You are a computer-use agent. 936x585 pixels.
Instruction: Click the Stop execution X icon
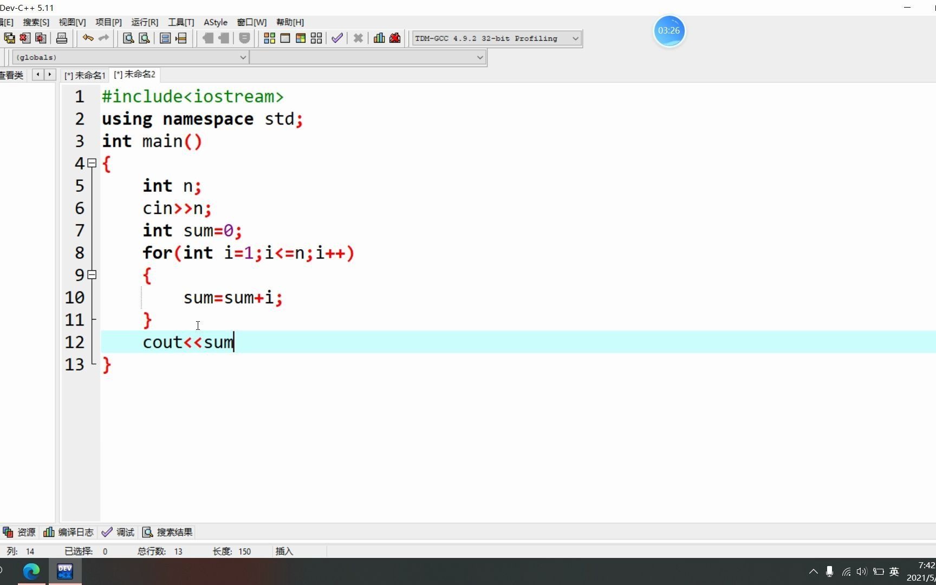pos(358,38)
